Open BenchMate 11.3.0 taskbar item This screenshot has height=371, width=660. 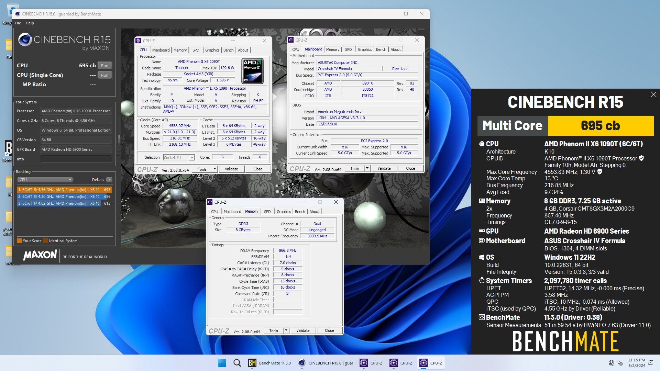pyautogui.click(x=270, y=363)
